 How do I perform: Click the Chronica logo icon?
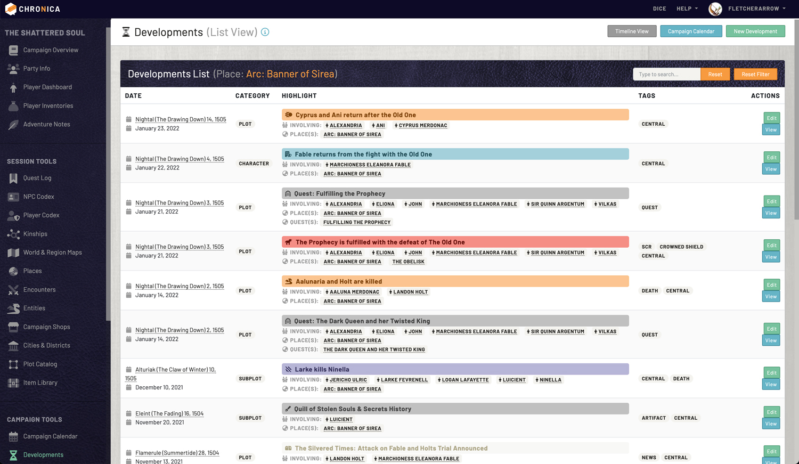[x=11, y=9]
